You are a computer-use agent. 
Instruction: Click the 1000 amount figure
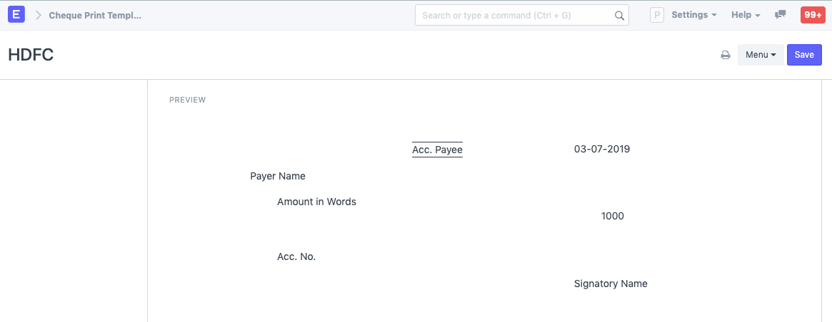(613, 216)
